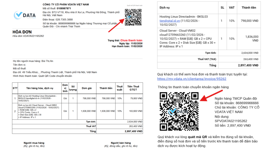Click 'Số tiền: 2,897,400 VNĐ' in payment info
The image size is (272, 153).
(x=232, y=125)
